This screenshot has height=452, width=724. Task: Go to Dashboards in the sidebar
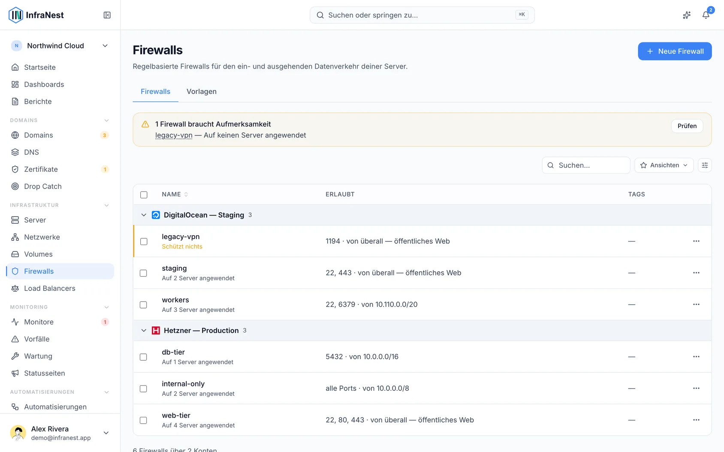click(x=60, y=84)
